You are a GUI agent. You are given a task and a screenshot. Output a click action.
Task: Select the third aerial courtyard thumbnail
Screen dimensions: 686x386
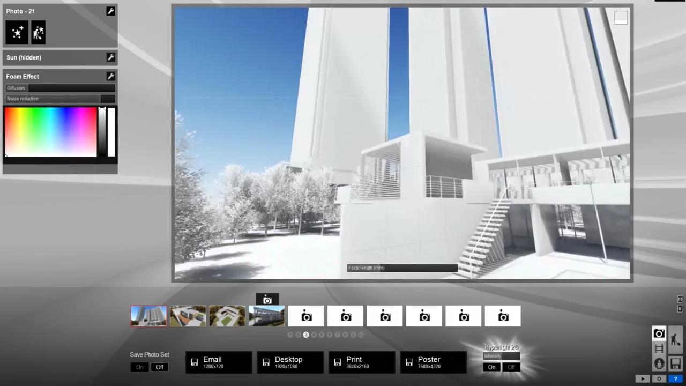coord(227,316)
